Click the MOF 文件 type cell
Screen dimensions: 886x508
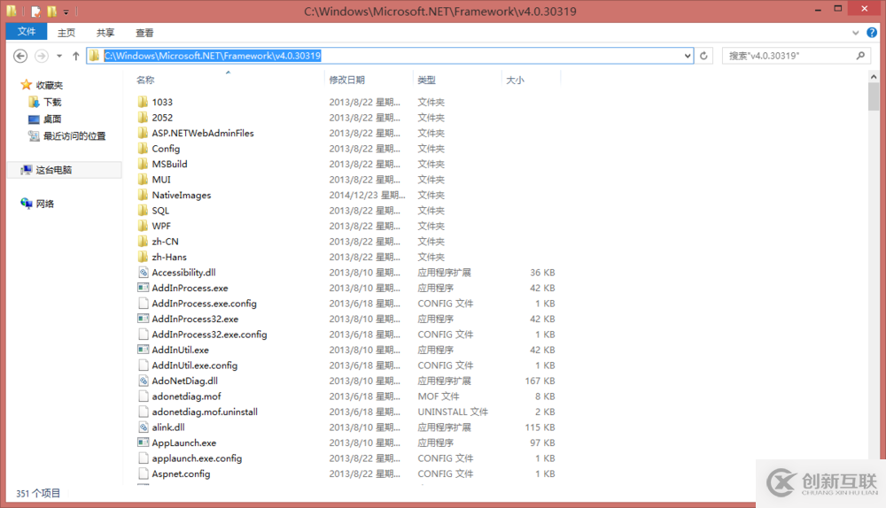439,396
